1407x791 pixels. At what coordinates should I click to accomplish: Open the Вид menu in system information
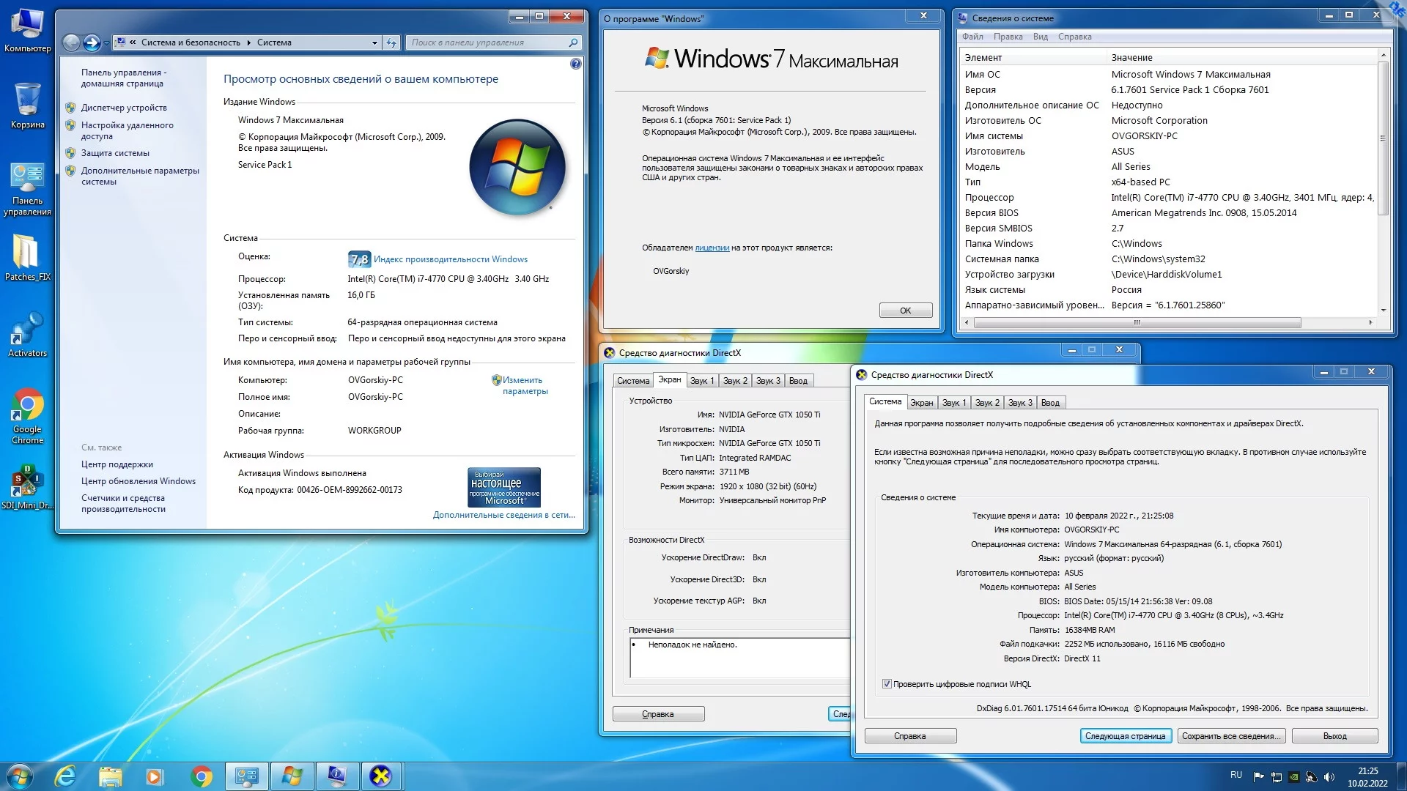[1040, 37]
